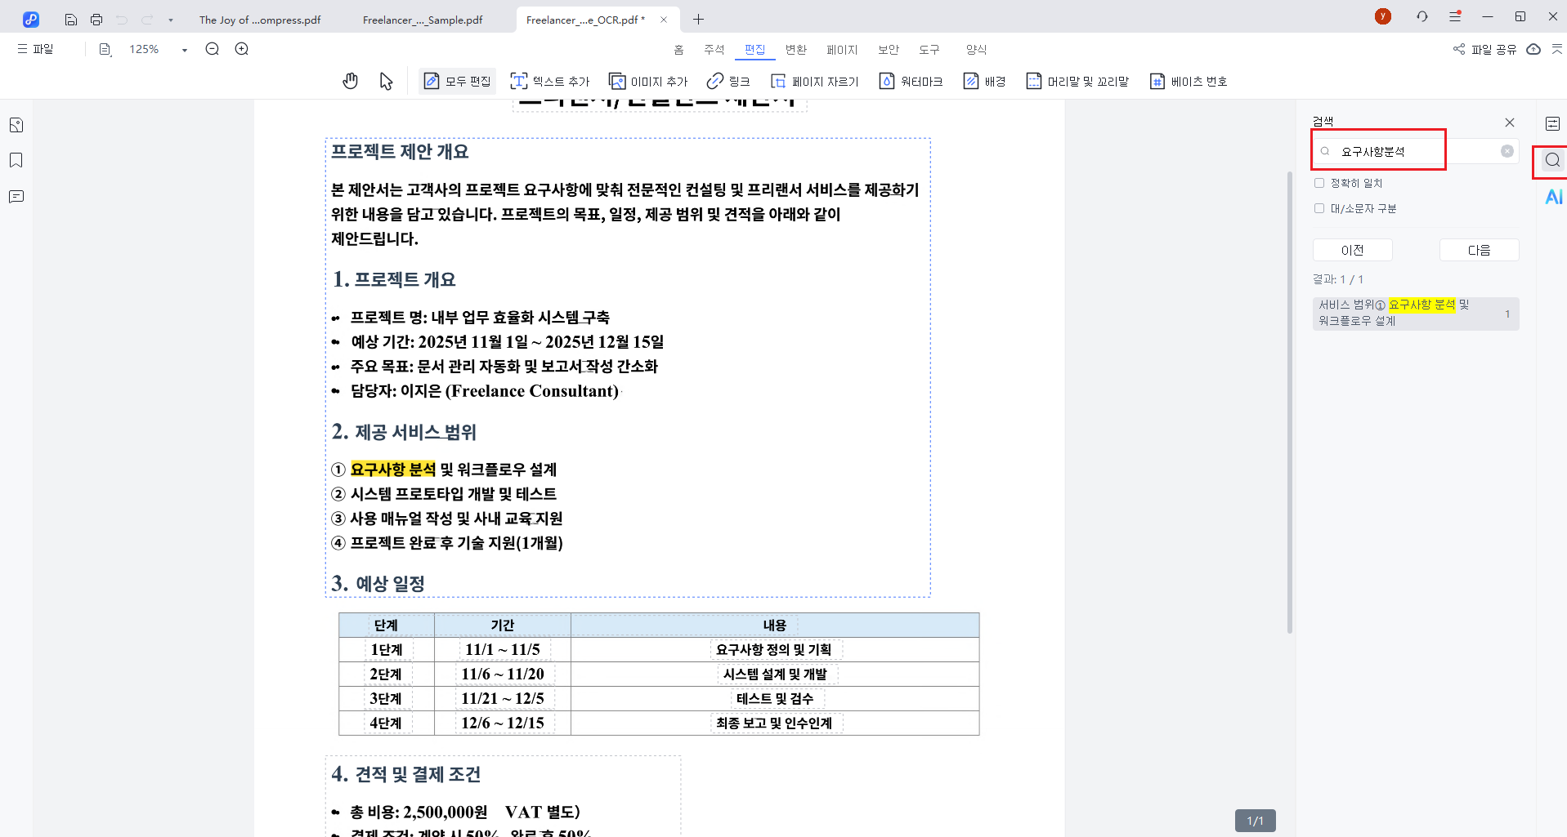This screenshot has width=1567, height=837.
Task: Enable the 정확히 일치 checkbox
Action: tap(1319, 183)
